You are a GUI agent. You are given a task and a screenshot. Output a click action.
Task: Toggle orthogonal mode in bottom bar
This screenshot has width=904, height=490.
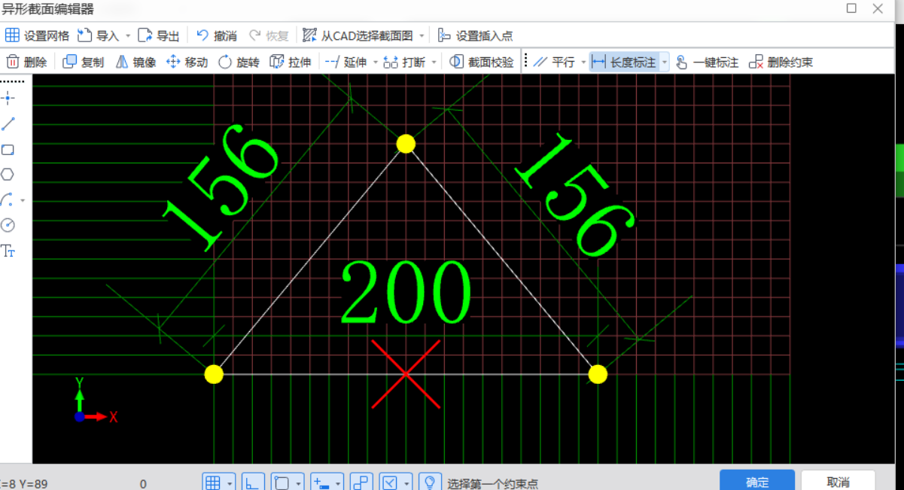pos(254,482)
